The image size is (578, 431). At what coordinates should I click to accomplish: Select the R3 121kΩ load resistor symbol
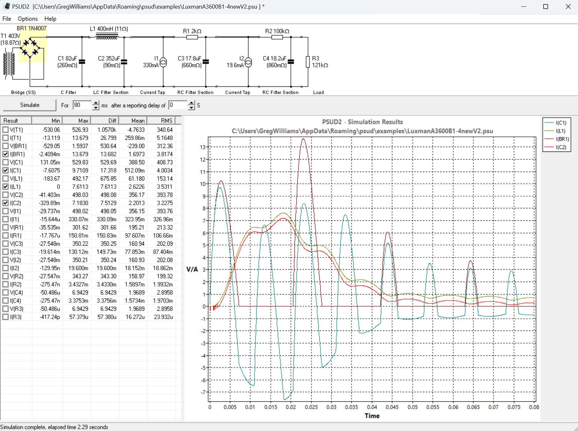308,62
